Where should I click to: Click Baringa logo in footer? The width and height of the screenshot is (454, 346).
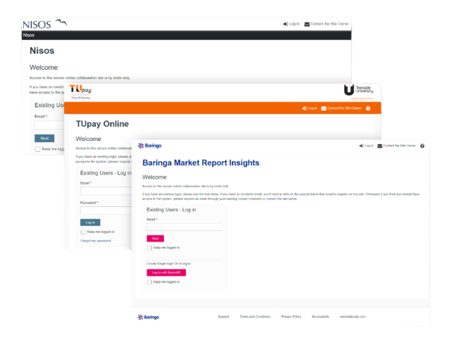(149, 317)
